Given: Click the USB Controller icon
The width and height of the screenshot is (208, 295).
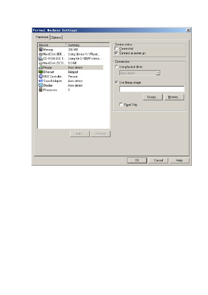Looking at the screenshot, I should [x=41, y=76].
